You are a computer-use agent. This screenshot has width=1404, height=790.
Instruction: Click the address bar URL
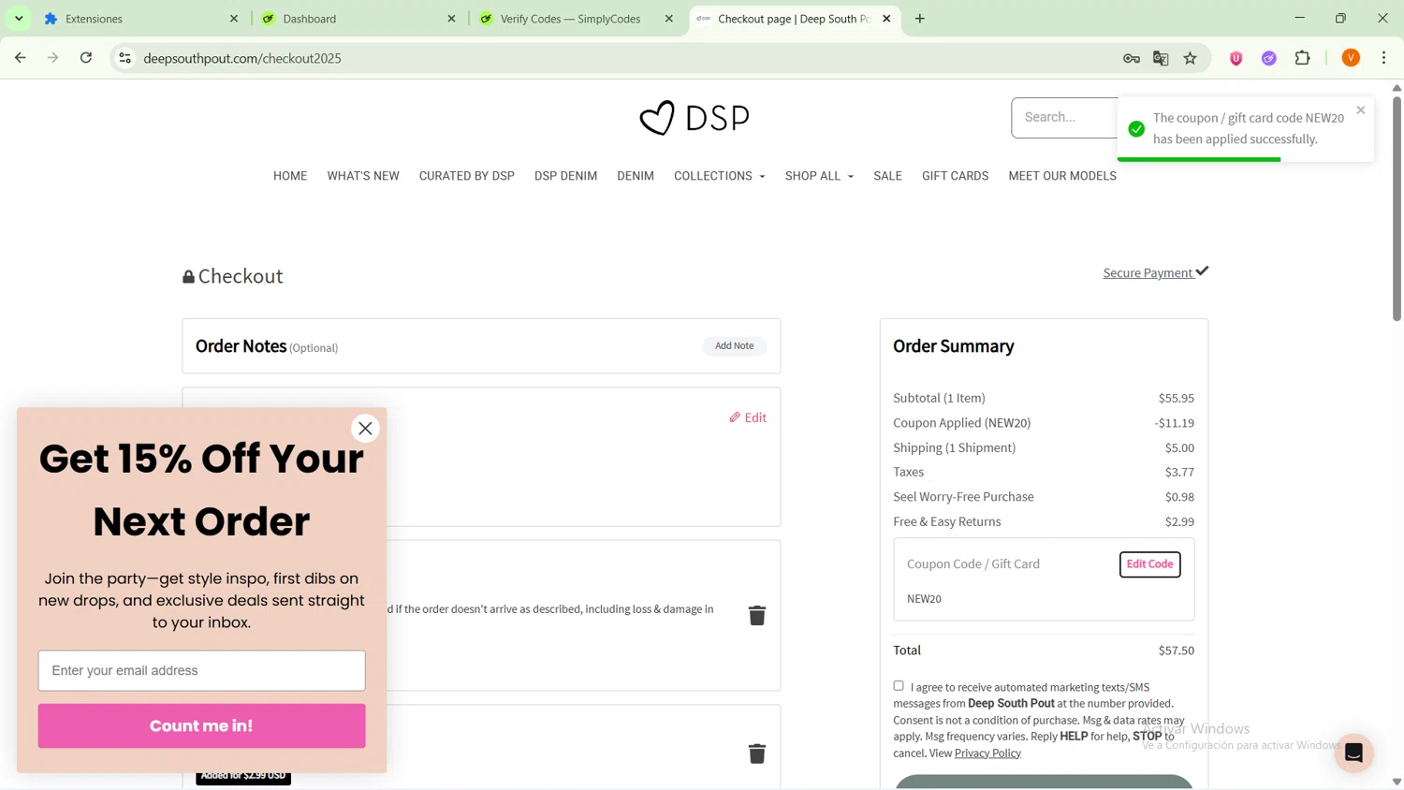(x=242, y=58)
